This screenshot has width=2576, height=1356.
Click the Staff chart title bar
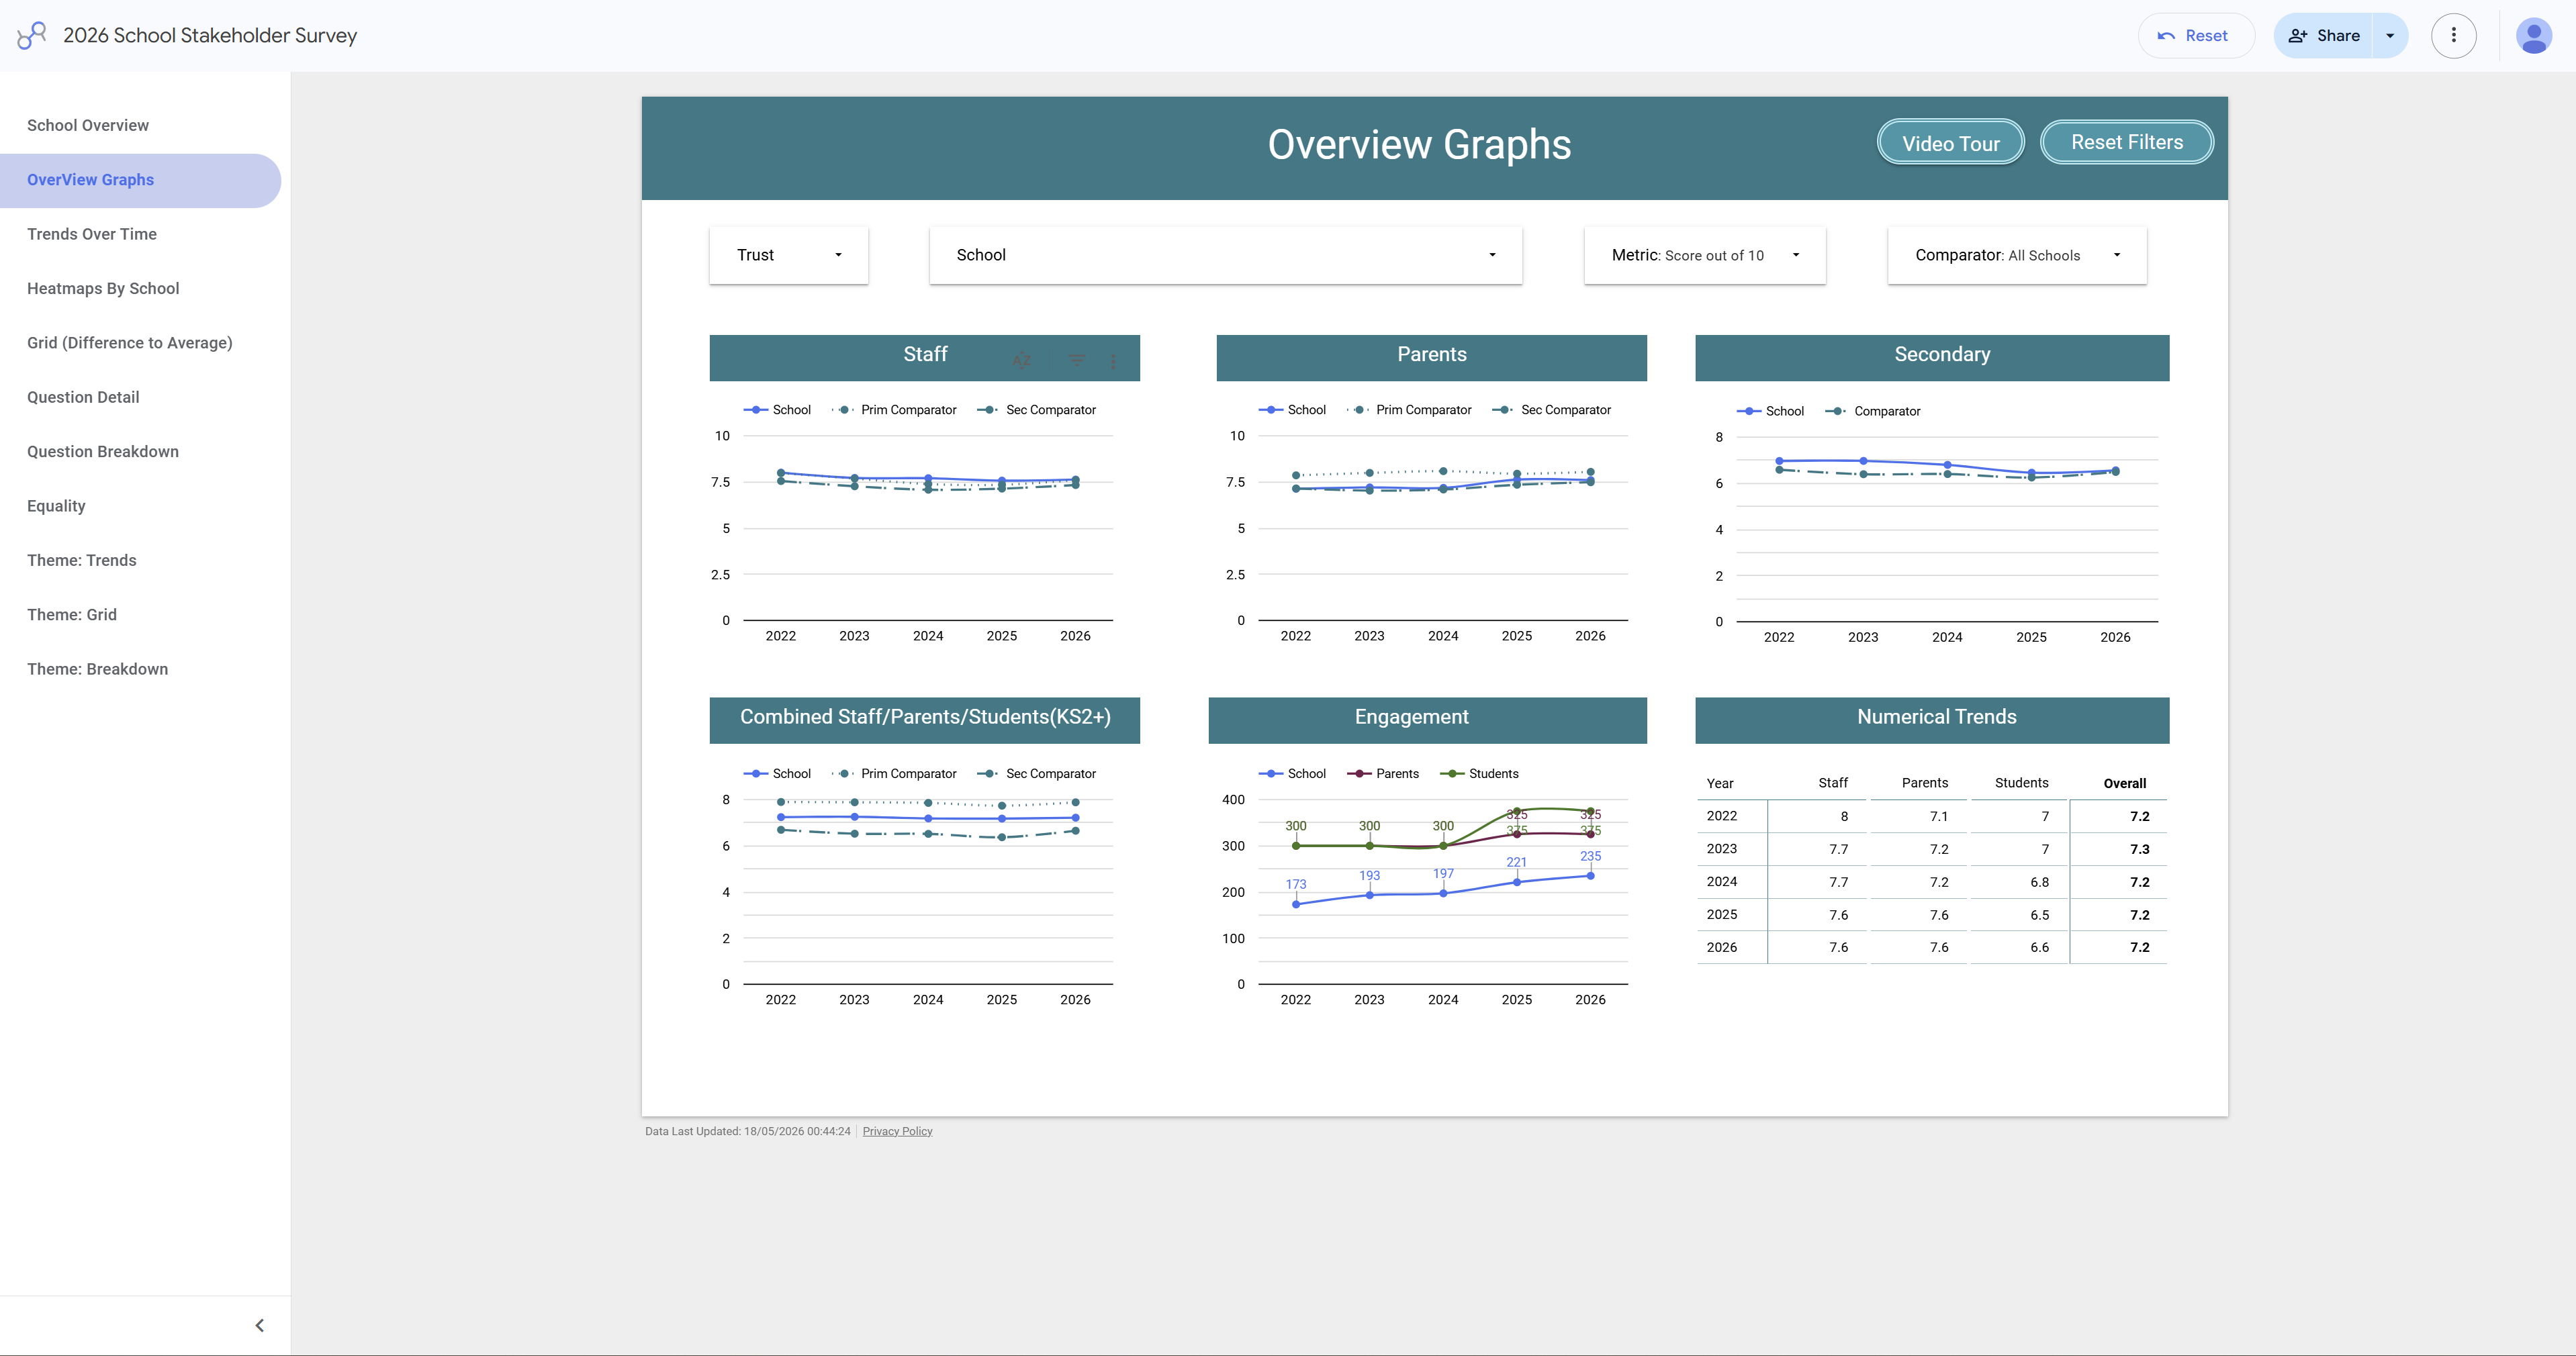click(925, 357)
